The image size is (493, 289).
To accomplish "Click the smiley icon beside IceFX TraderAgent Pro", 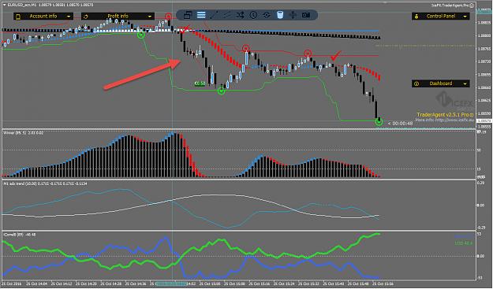I will [x=472, y=6].
